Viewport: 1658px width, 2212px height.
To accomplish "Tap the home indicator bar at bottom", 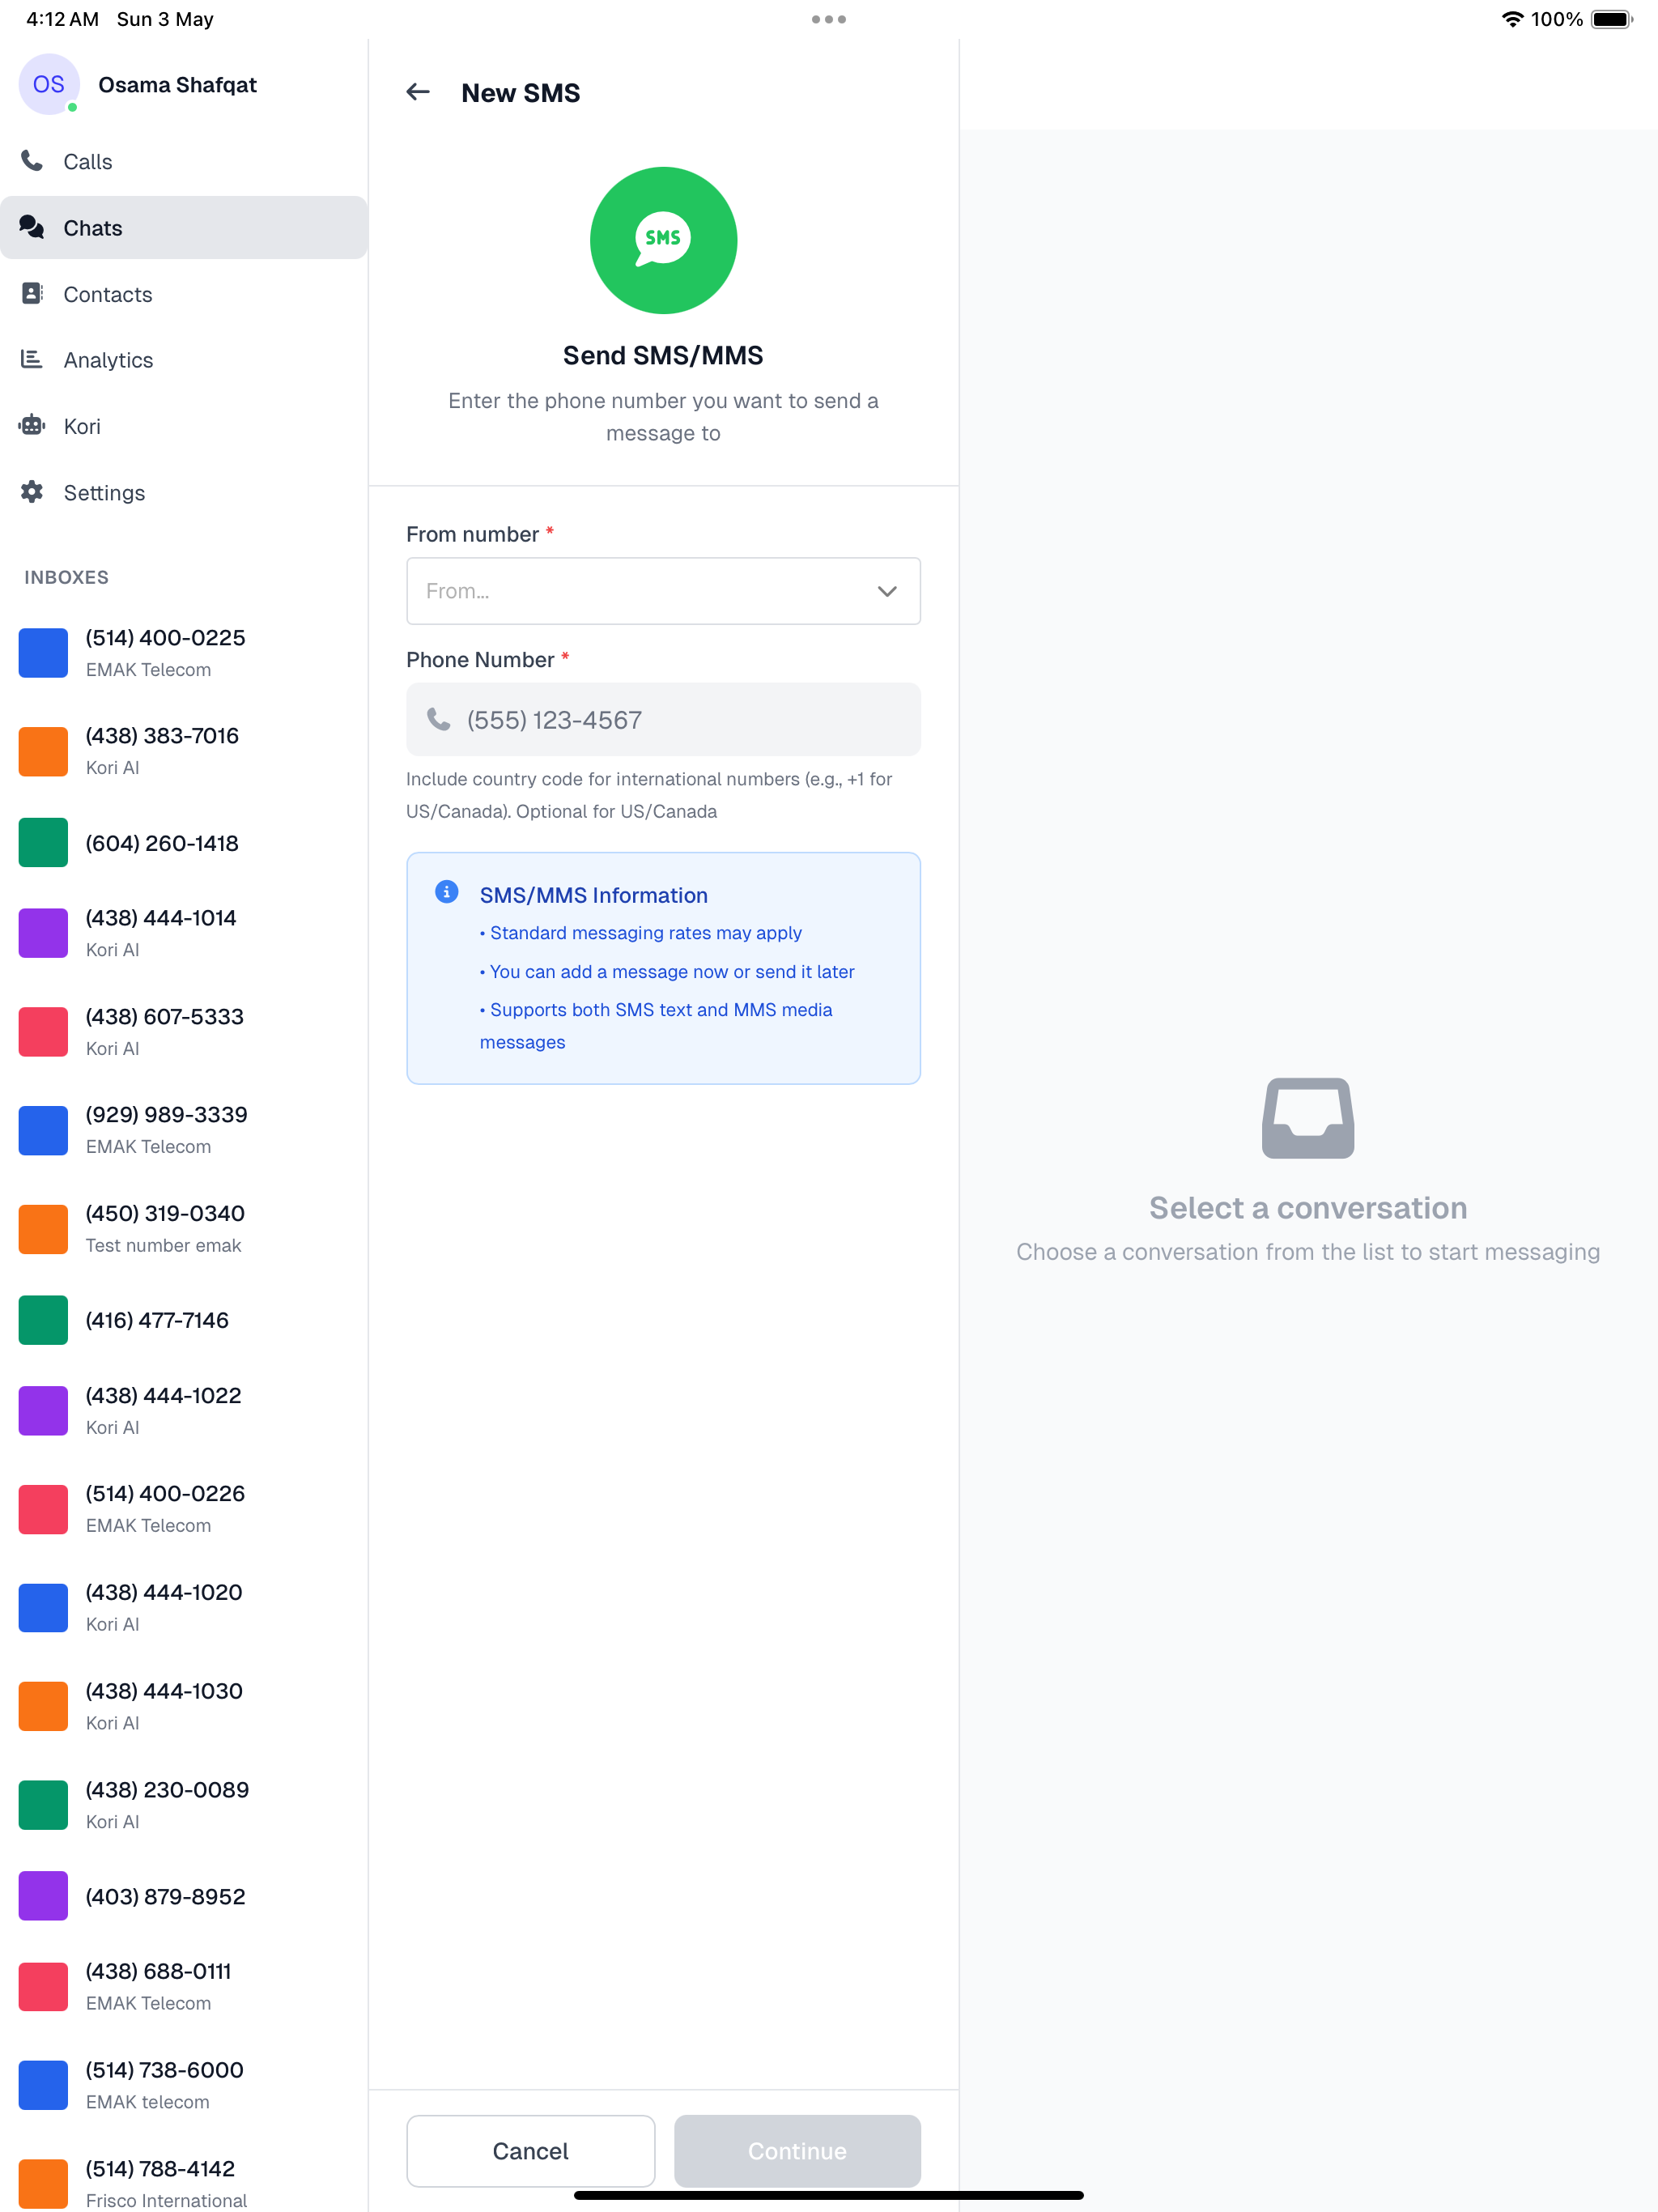I will point(829,2196).
